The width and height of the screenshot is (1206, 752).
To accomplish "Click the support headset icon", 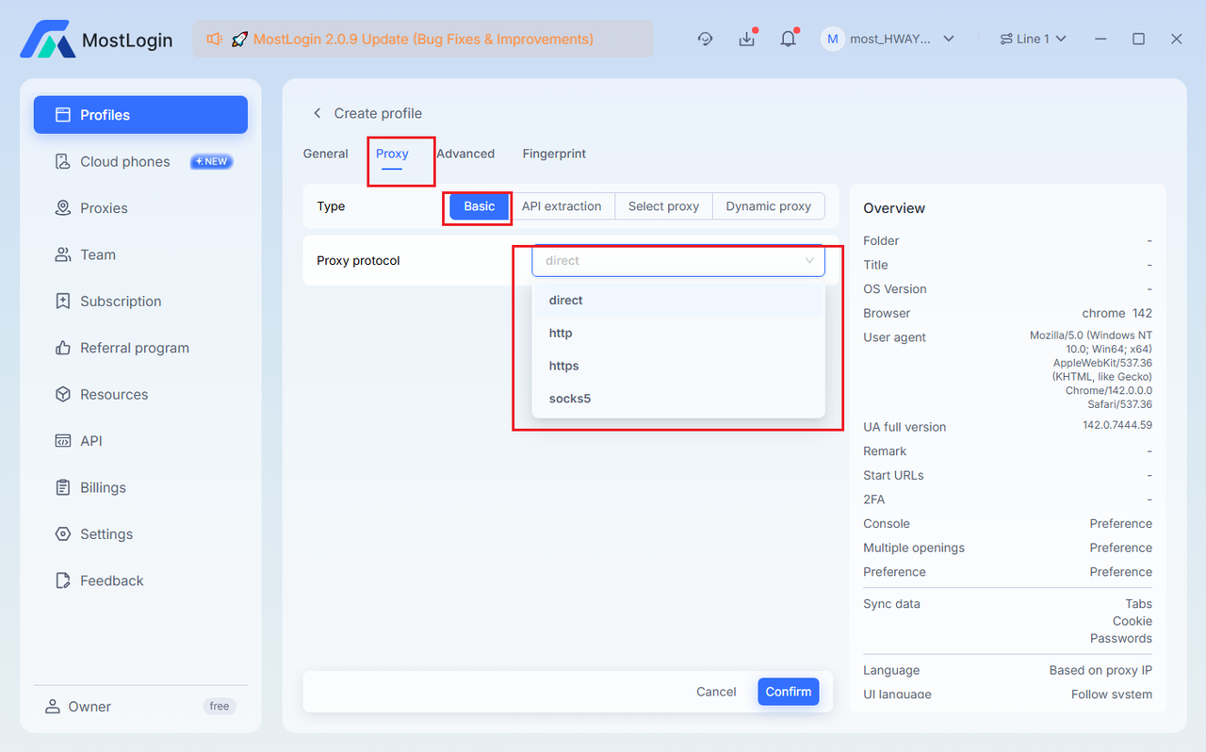I will (705, 39).
